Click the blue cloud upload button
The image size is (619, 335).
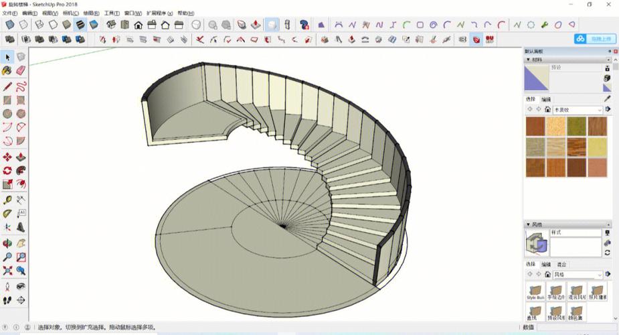tap(595, 39)
